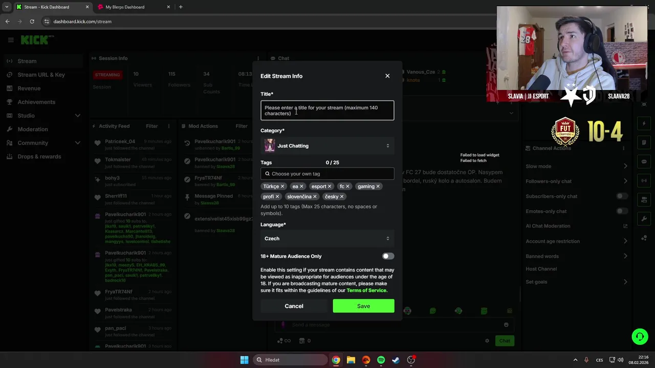Screen dimensions: 655x368
Task: Remove the profi tag
Action: (277, 197)
